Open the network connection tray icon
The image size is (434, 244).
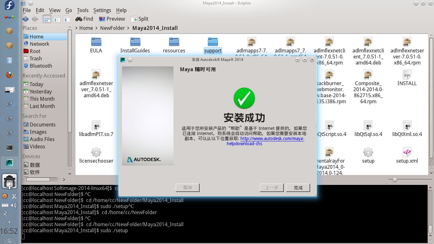pyautogui.click(x=10, y=182)
